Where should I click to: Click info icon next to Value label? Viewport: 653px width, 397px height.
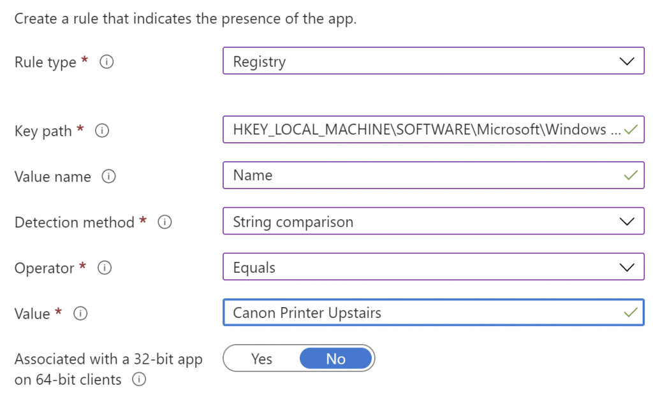[x=80, y=314]
